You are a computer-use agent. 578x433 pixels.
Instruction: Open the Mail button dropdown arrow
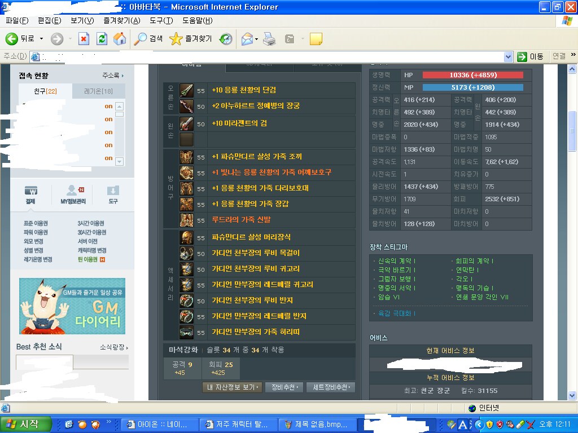(257, 39)
